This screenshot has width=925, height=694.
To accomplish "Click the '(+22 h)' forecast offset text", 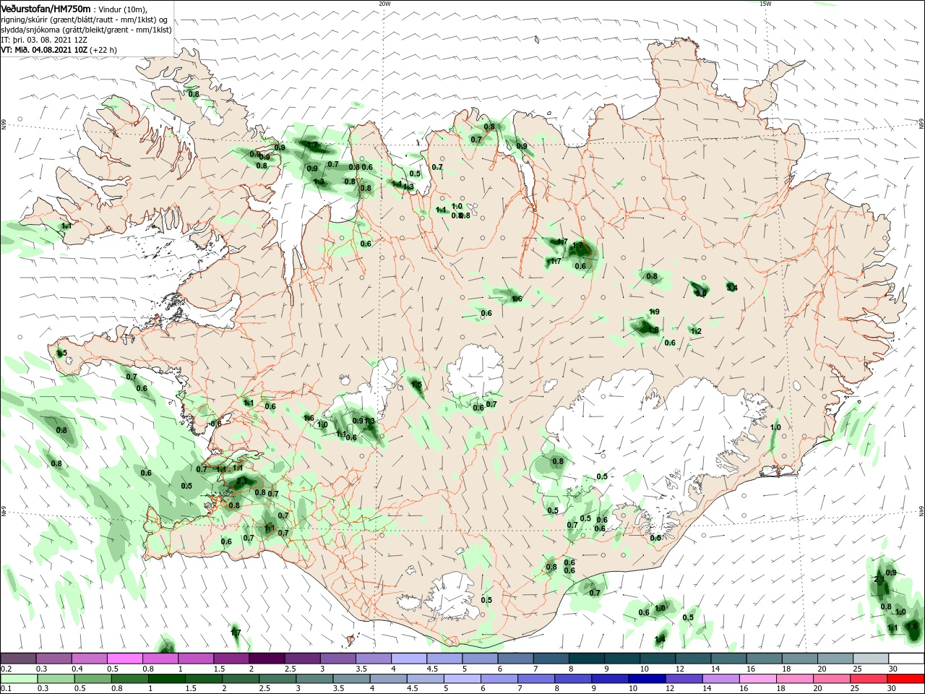I will 104,50.
